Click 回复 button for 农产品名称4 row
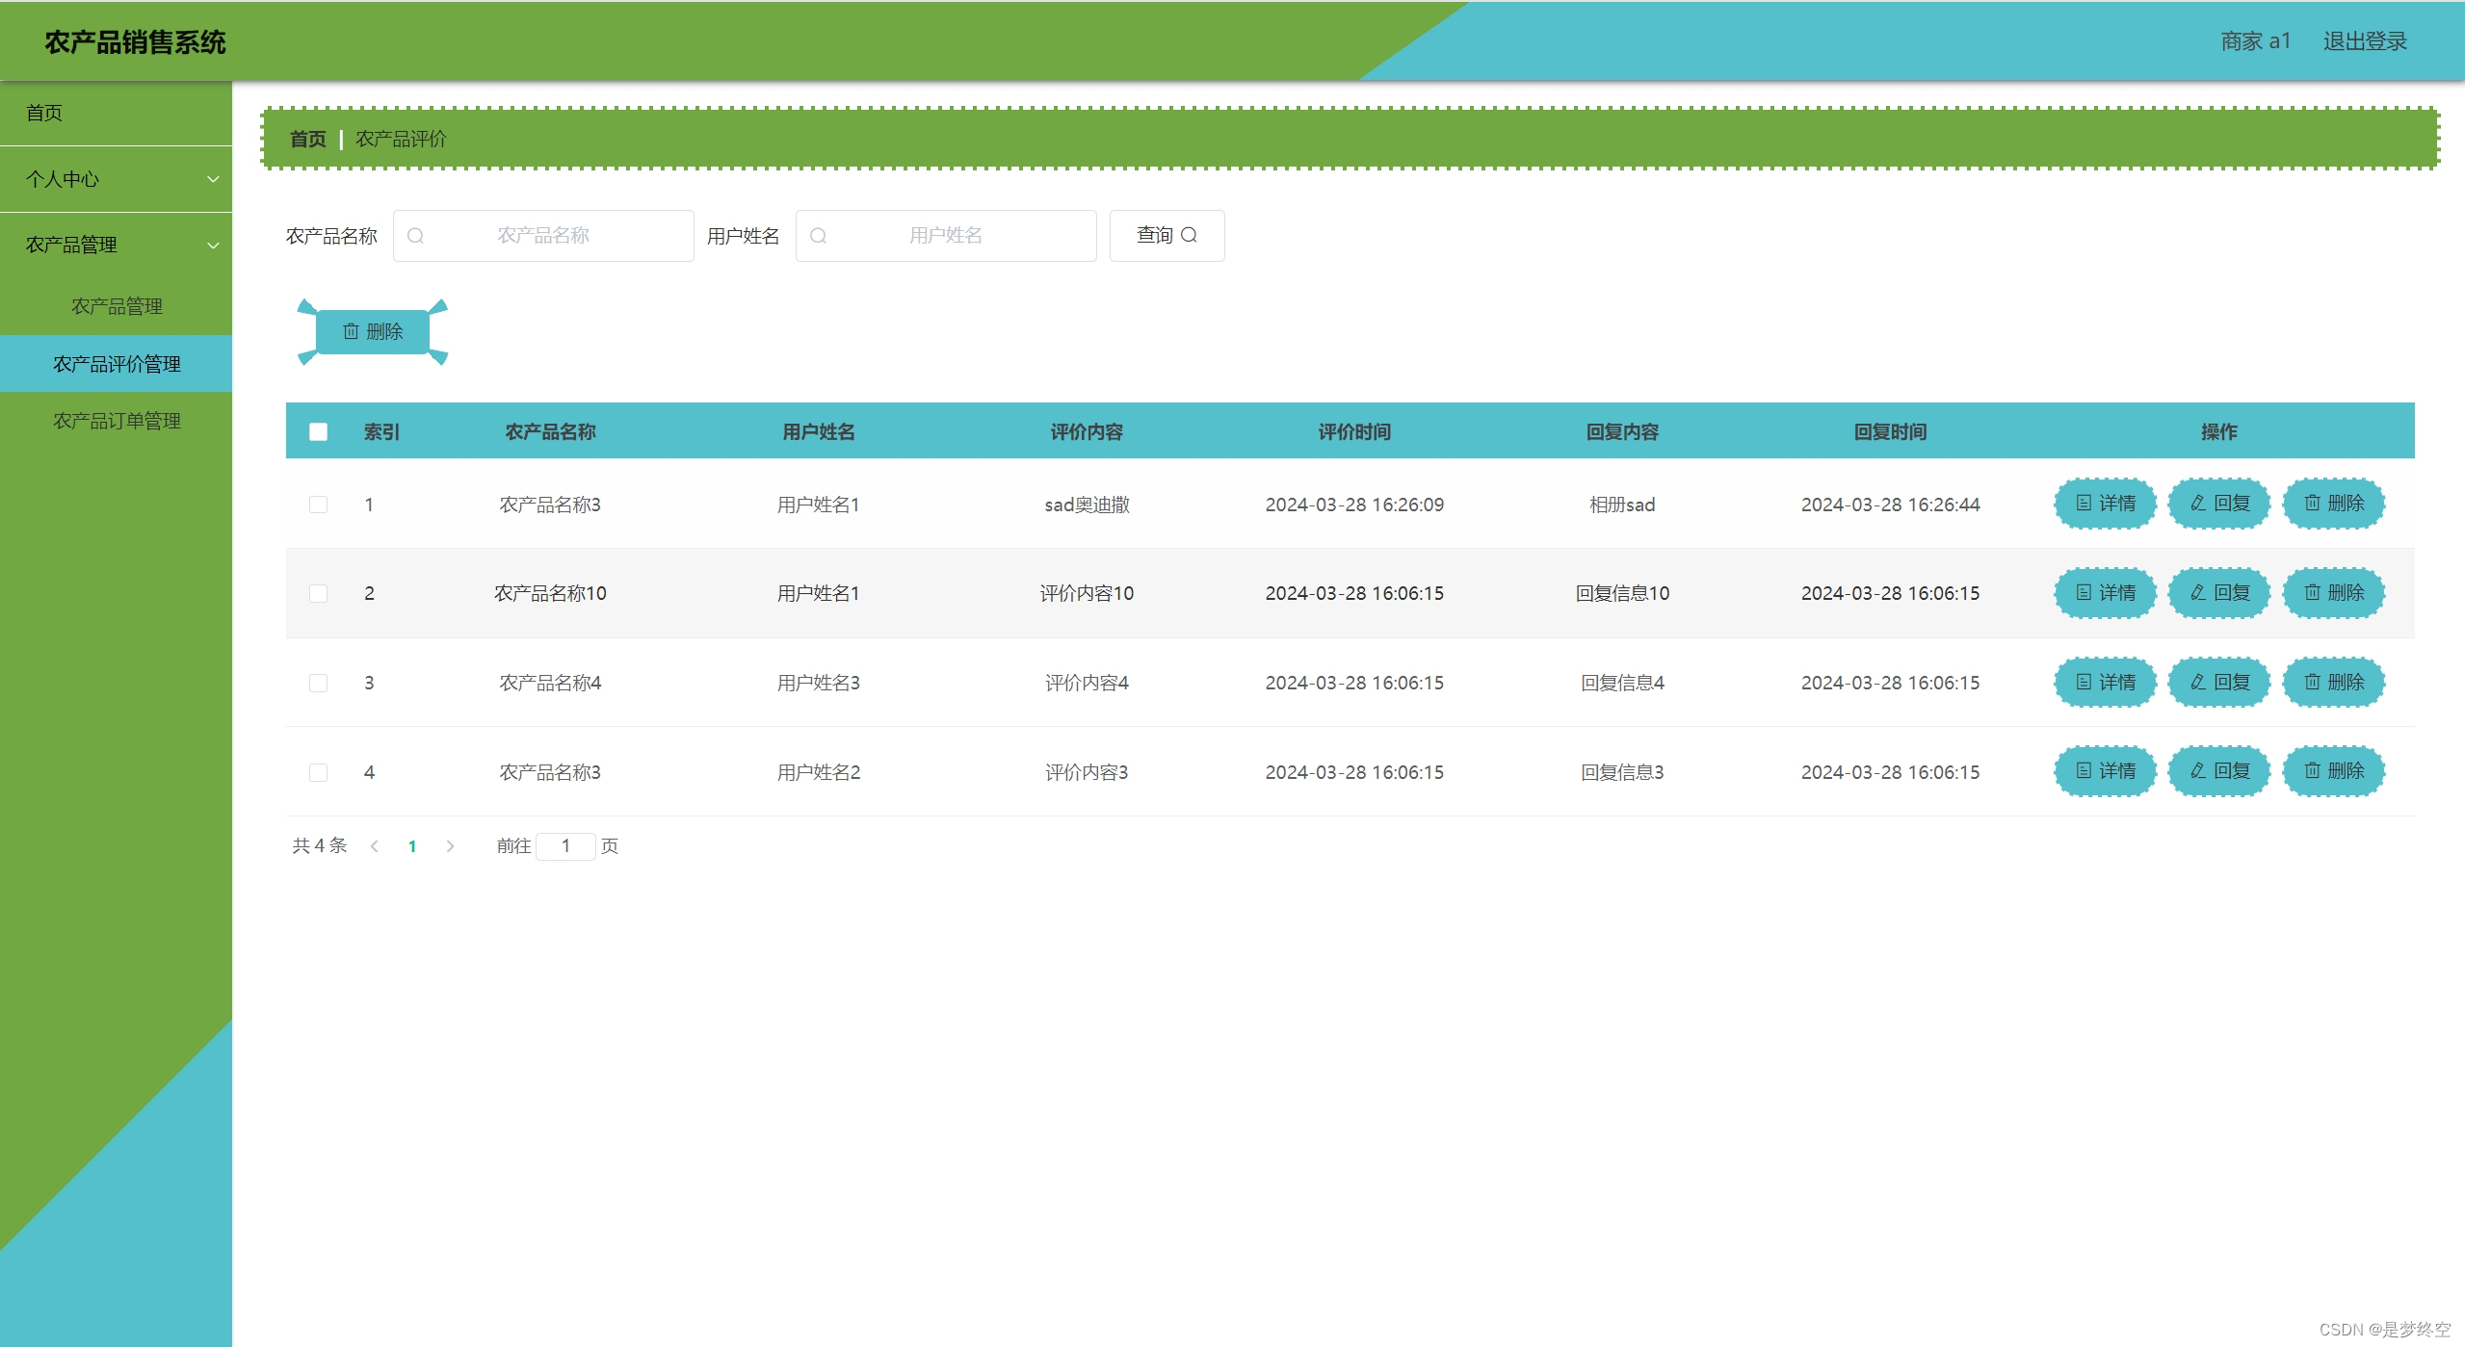 tap(2219, 682)
